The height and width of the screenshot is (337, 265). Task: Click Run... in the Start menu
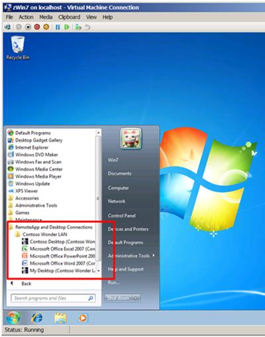pos(113,283)
